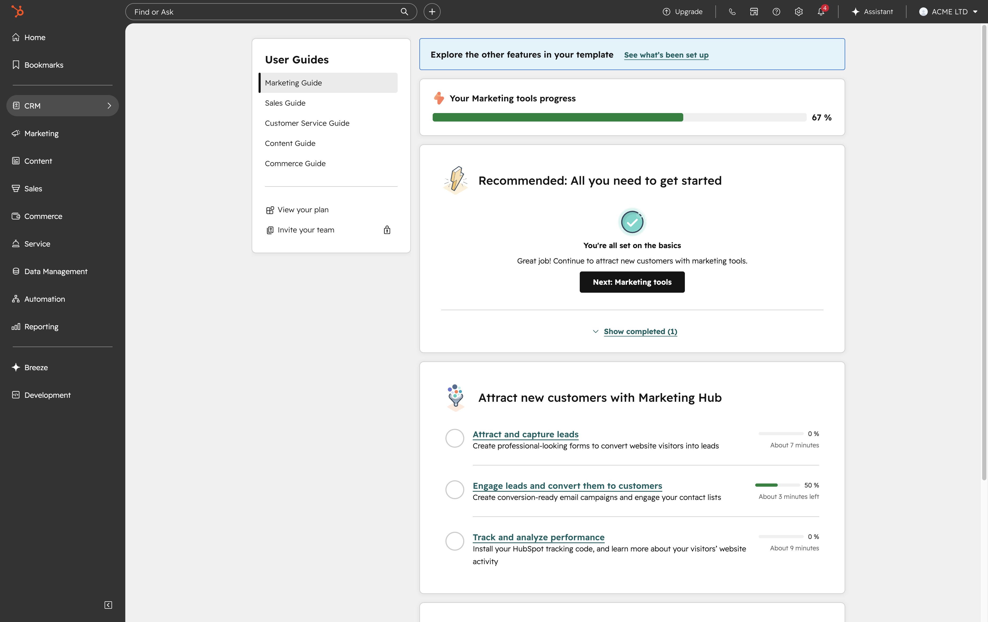Image resolution: width=988 pixels, height=622 pixels.
Task: Open the settings gear icon
Action: point(798,12)
